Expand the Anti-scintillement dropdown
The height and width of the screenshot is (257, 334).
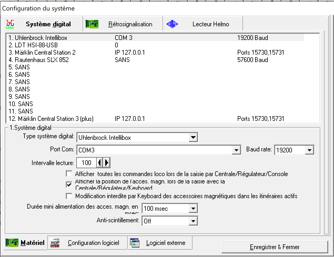193,221
